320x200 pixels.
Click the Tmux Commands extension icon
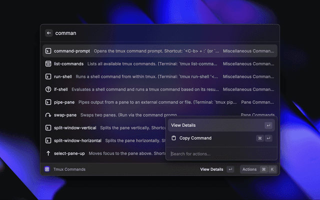46,169
